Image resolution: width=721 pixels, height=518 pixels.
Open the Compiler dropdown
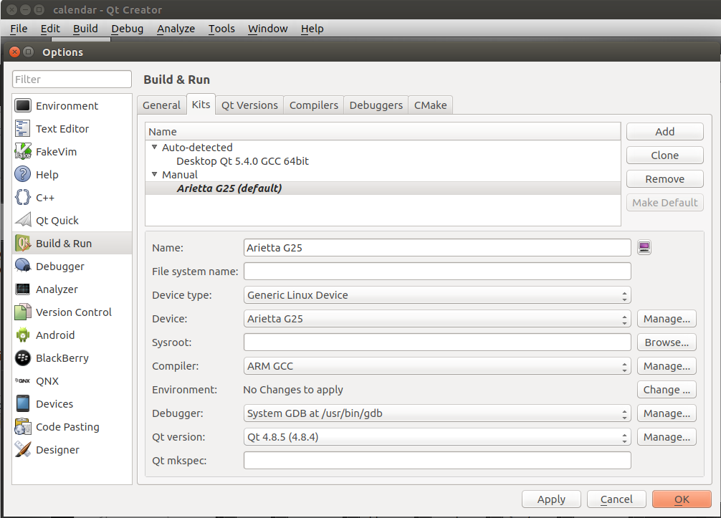coord(437,366)
